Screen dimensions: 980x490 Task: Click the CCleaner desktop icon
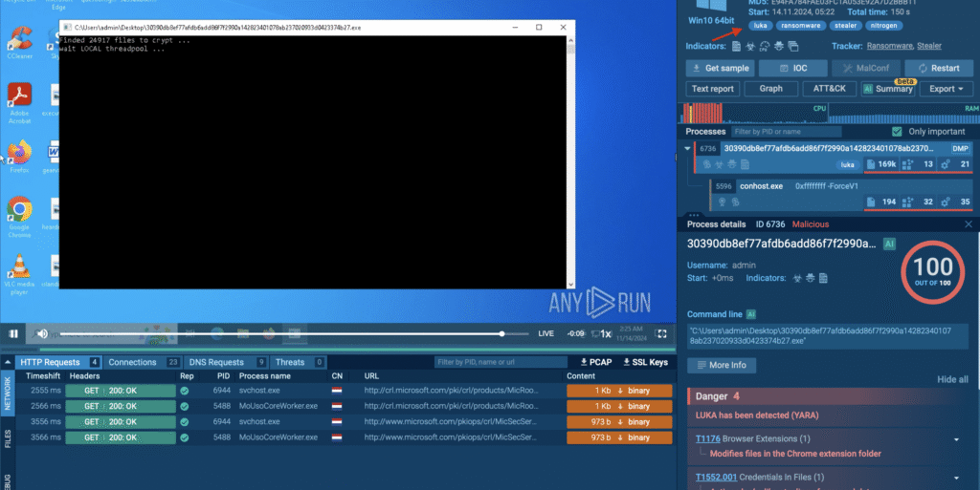pos(19,42)
